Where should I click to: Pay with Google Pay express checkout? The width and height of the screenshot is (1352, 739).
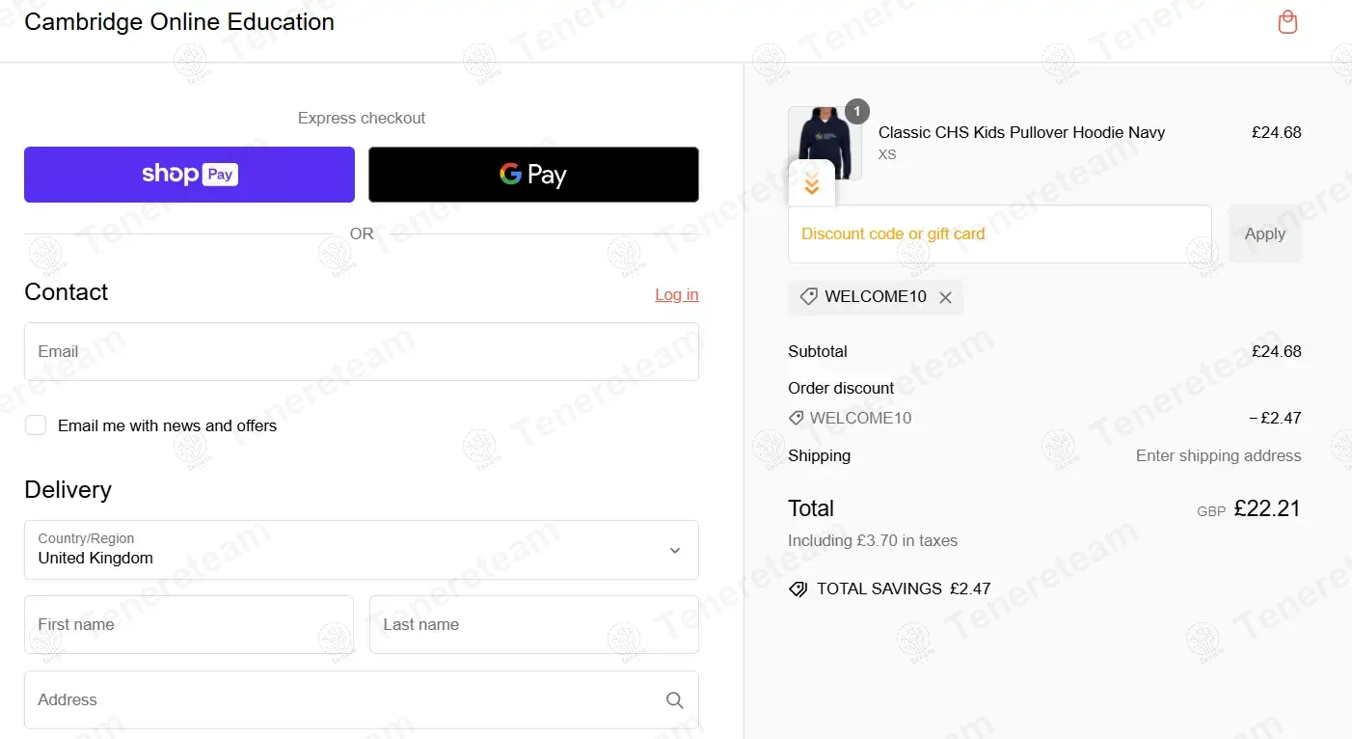(533, 175)
